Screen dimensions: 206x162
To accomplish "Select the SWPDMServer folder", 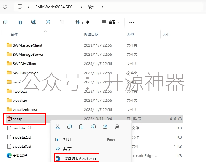I will click(x=25, y=73).
